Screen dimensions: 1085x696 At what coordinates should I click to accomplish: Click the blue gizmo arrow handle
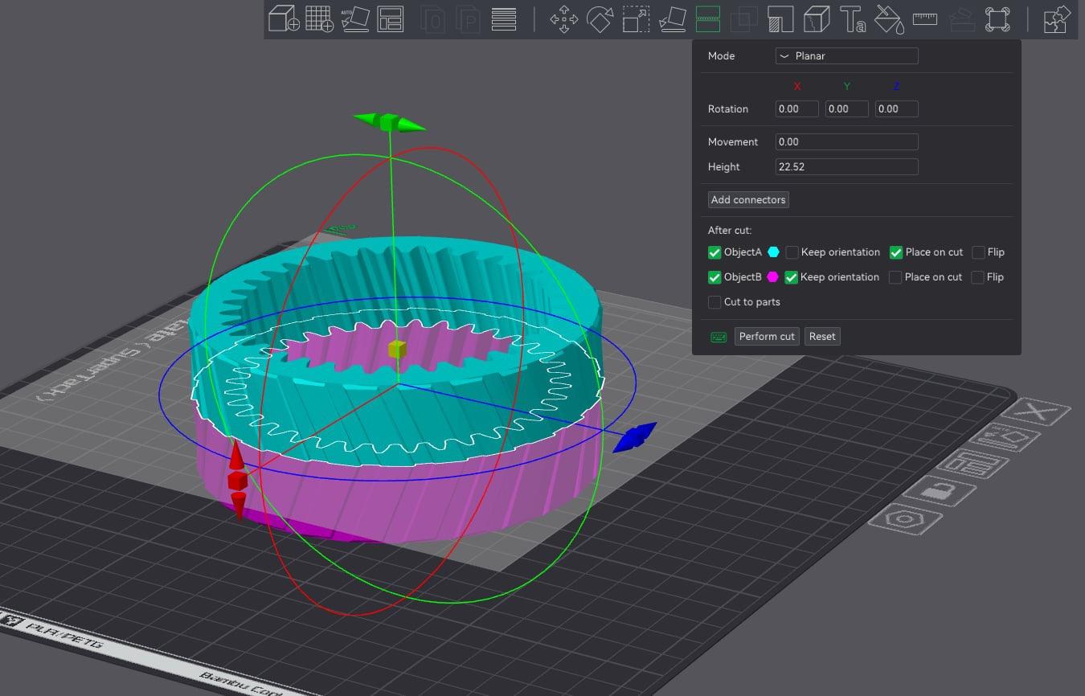click(635, 437)
